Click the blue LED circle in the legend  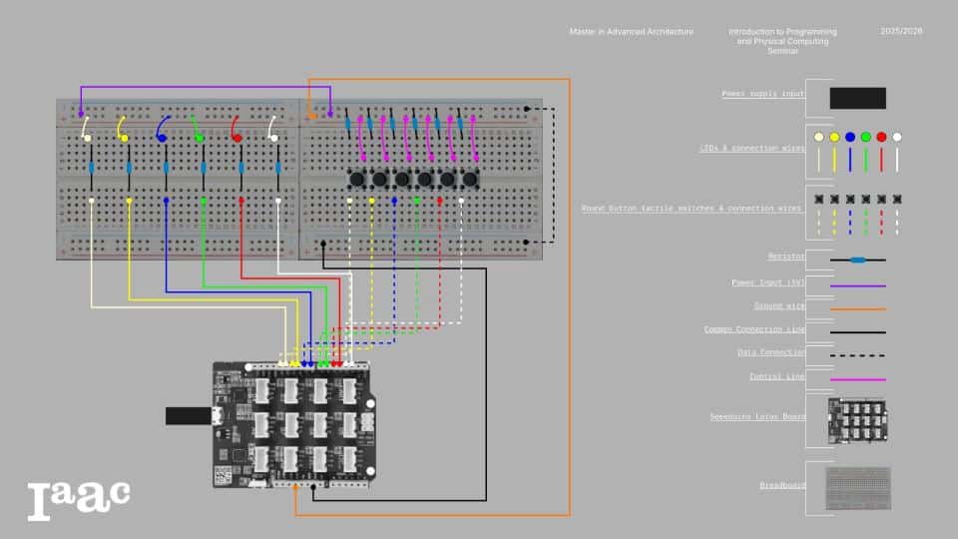coord(850,137)
